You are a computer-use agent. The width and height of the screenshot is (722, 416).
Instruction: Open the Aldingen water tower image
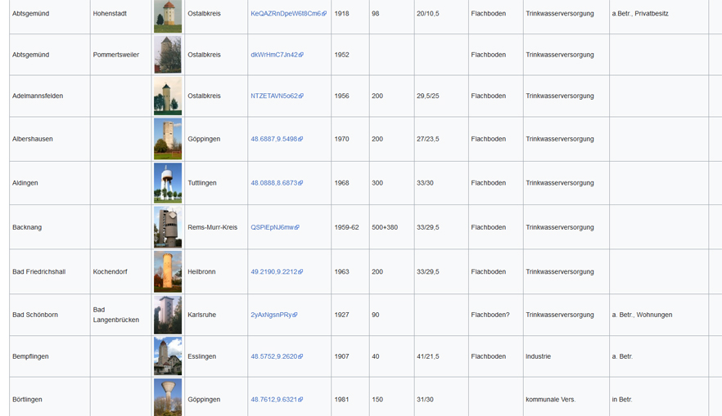point(168,183)
